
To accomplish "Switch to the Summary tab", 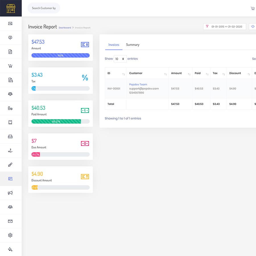I will [133, 45].
